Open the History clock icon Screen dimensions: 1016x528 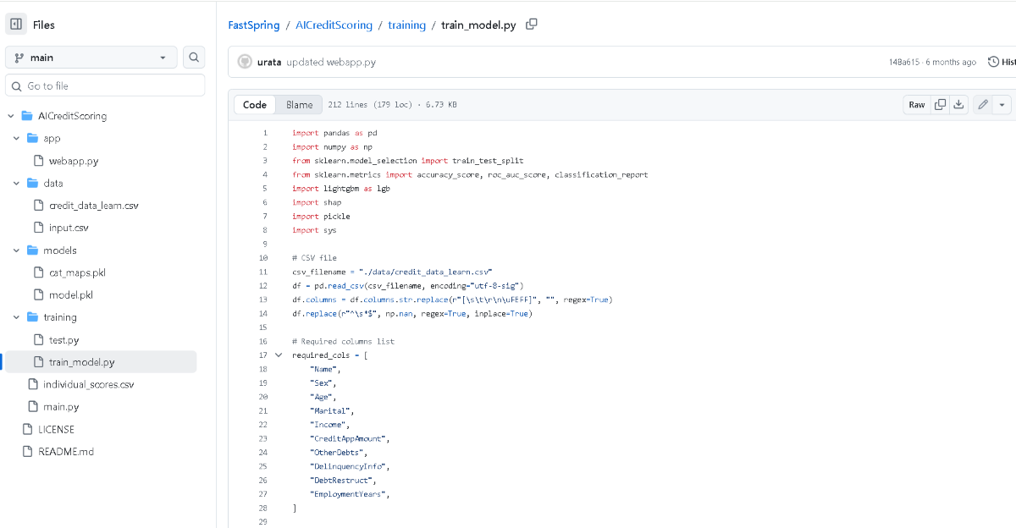pos(994,62)
